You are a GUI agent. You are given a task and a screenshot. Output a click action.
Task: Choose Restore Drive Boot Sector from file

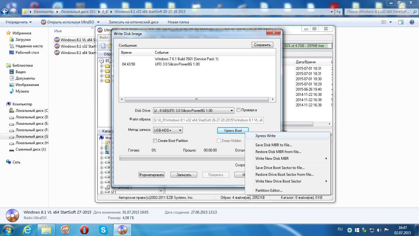[x=288, y=175]
